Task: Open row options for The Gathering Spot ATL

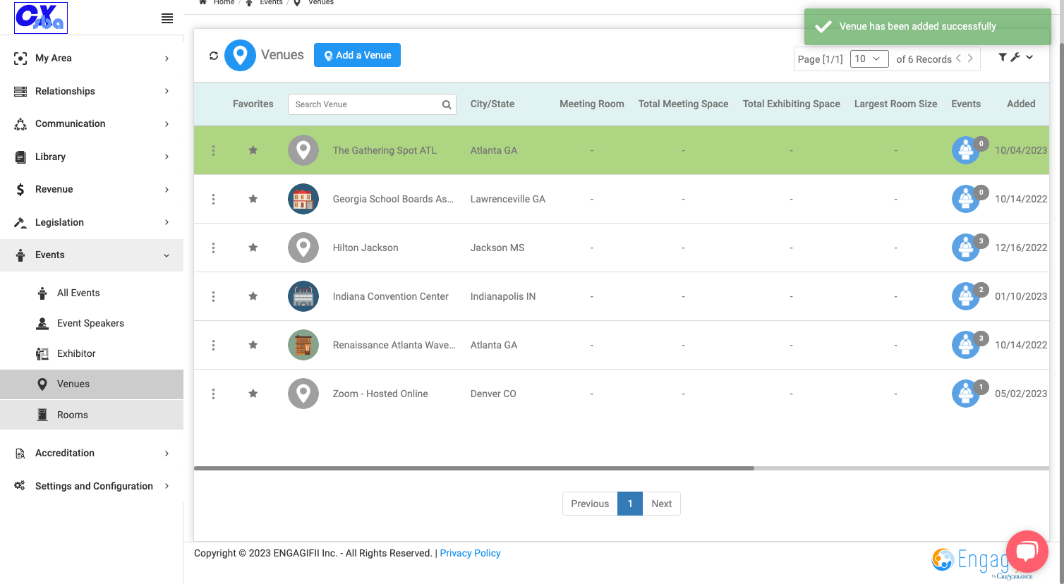Action: [x=213, y=150]
